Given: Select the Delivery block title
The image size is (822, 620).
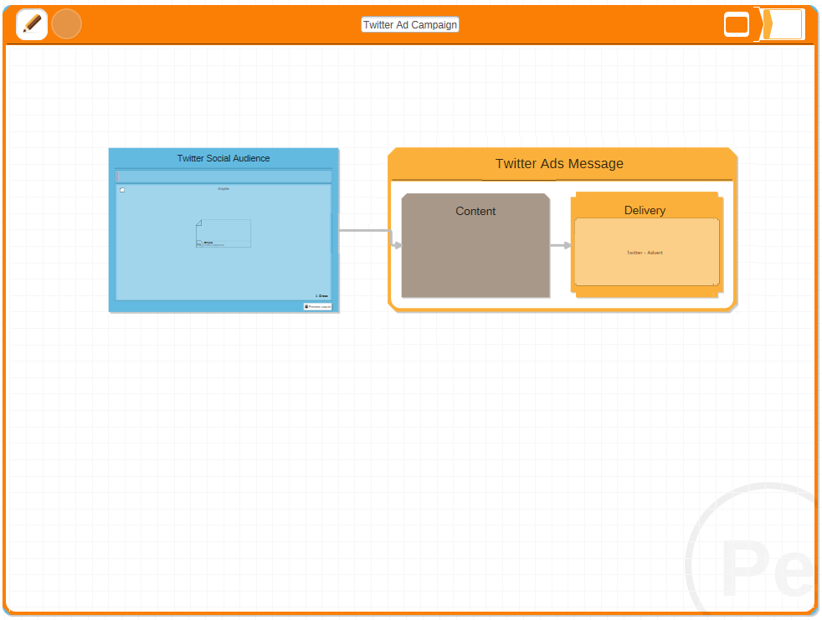Looking at the screenshot, I should click(x=645, y=210).
